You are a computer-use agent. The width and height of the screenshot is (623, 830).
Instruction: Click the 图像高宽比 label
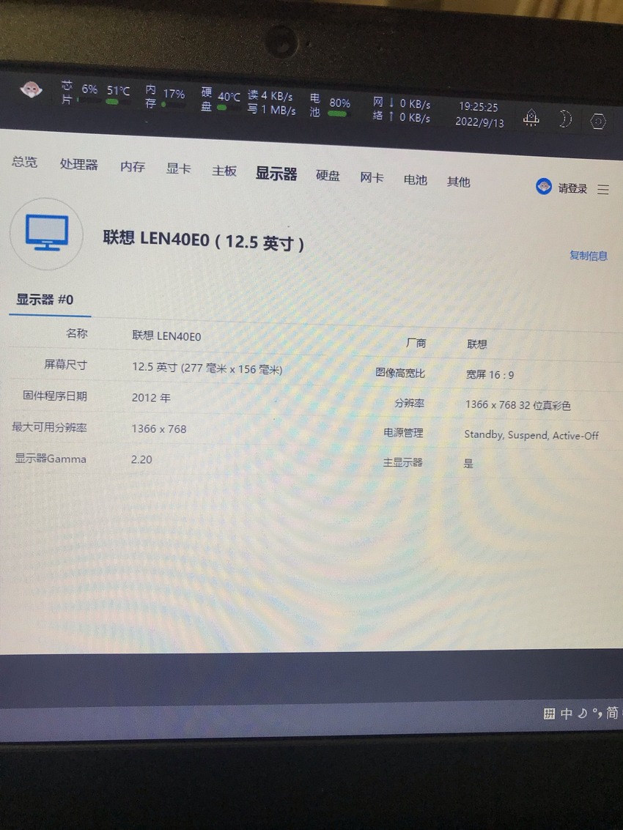(x=400, y=373)
